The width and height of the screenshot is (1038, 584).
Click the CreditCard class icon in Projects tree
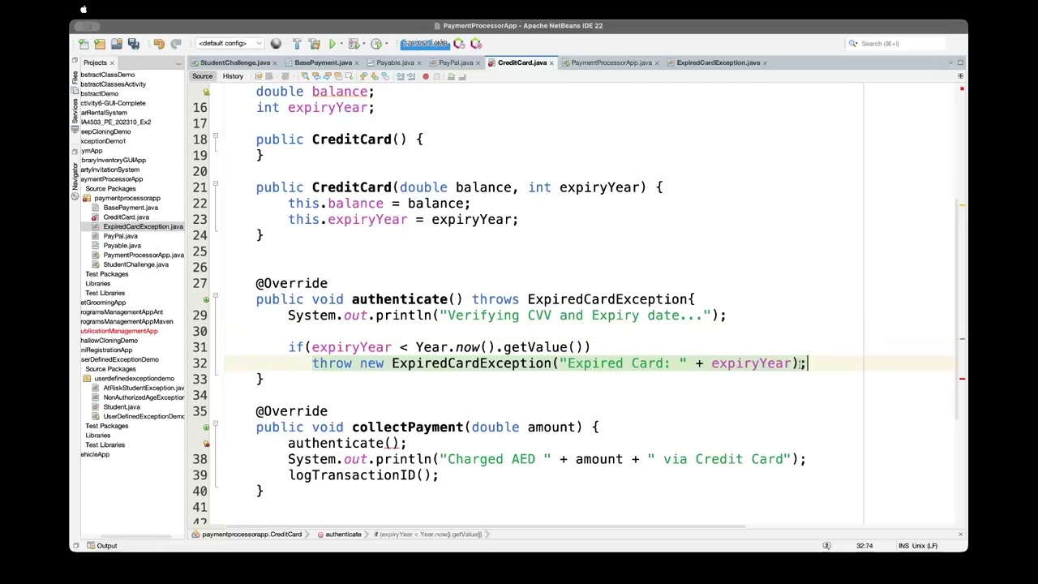click(96, 217)
